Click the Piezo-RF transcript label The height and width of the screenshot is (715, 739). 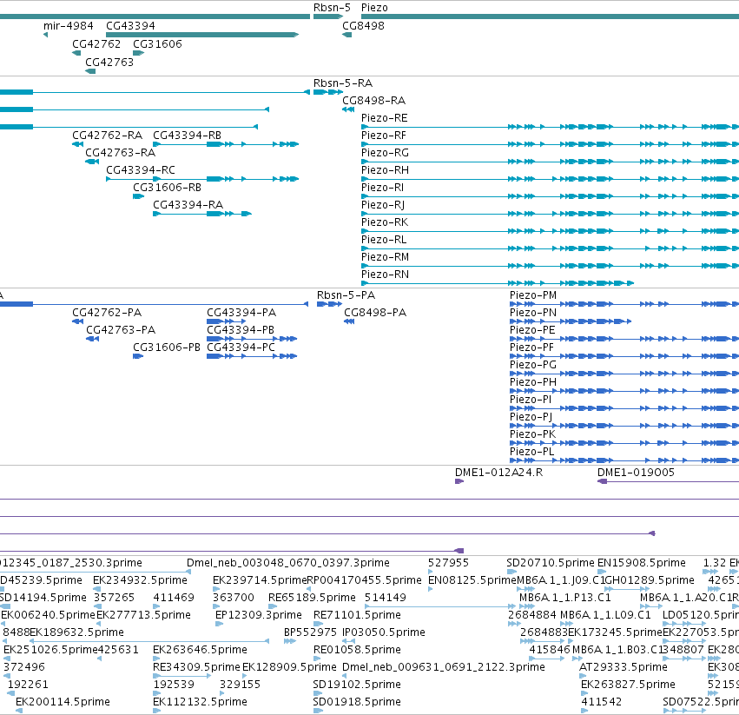coord(384,136)
